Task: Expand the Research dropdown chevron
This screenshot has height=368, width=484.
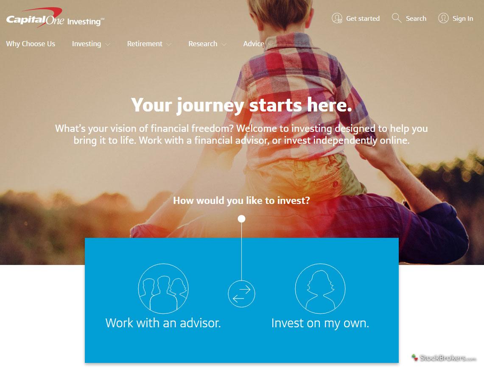Action: 224,45
